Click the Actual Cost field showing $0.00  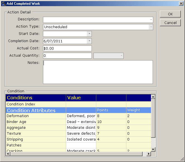(67, 48)
